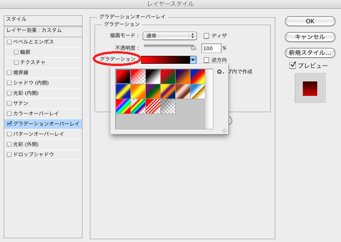This screenshot has height=242, width=341.
Task: Confirm with the OK button
Action: pos(310,21)
